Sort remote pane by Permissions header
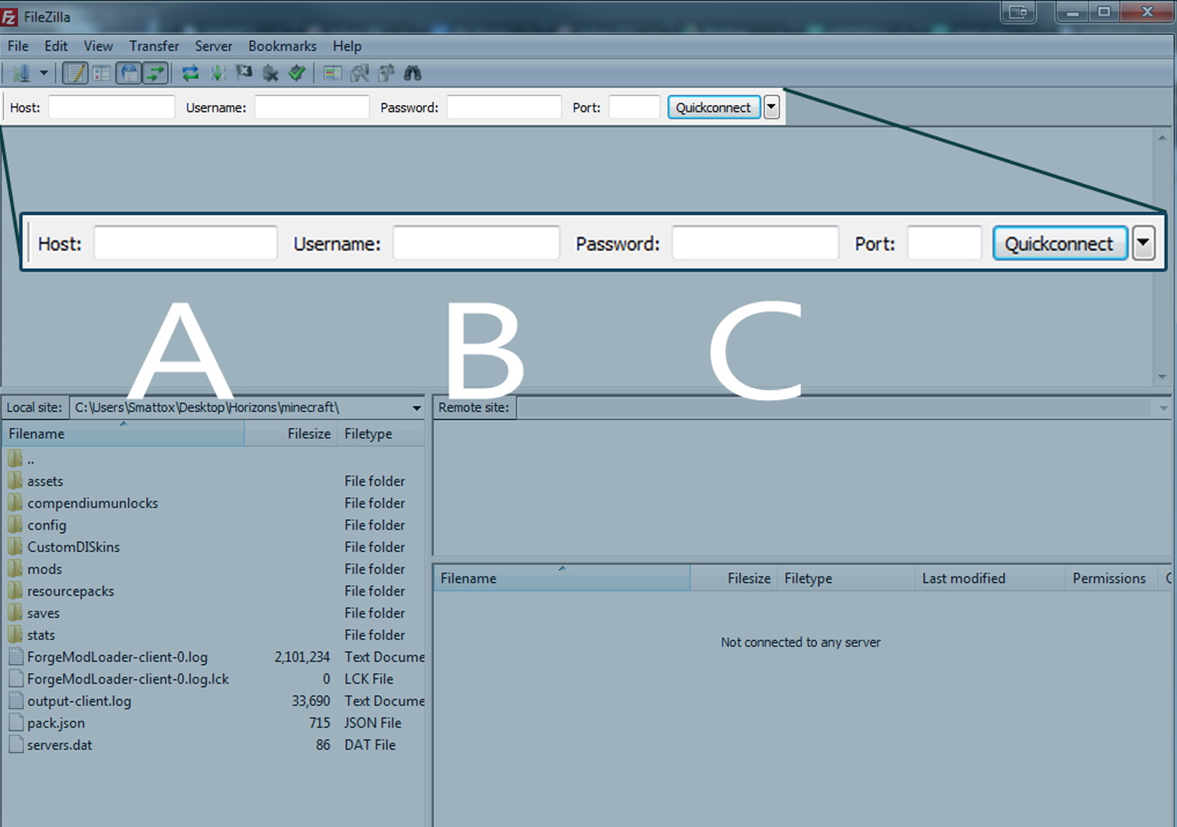 coord(1113,579)
